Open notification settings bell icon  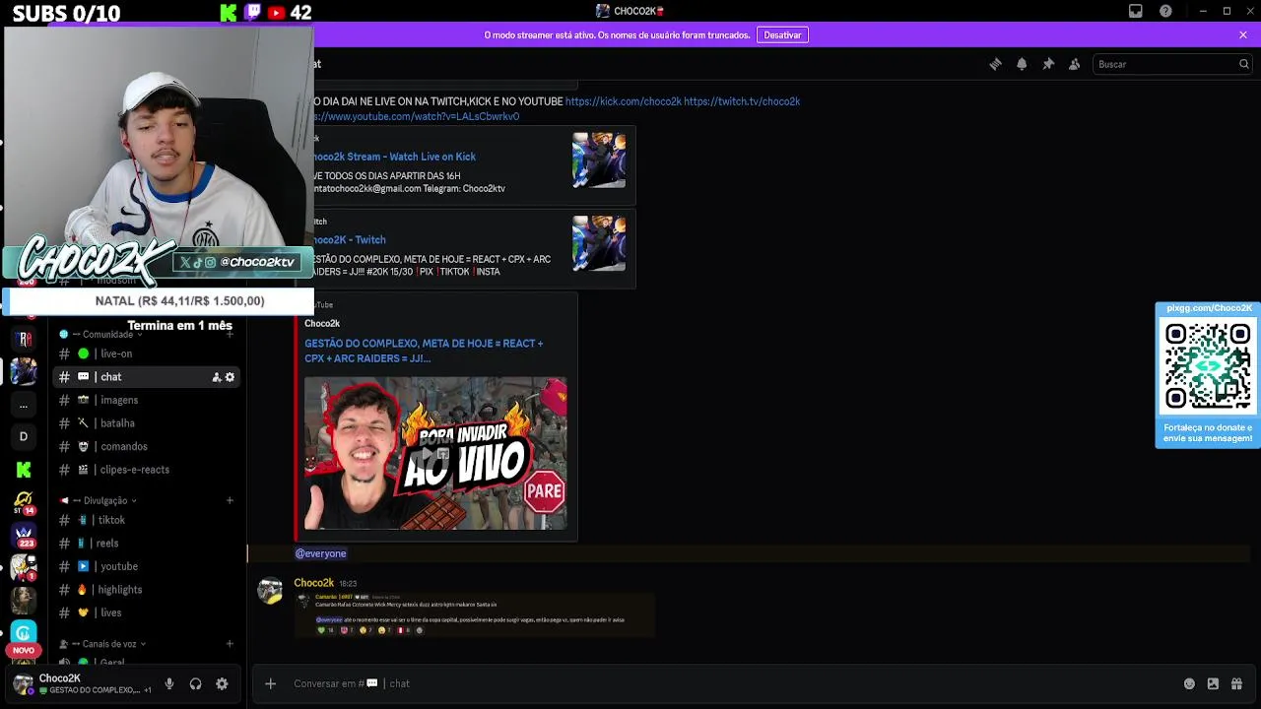[1022, 64]
